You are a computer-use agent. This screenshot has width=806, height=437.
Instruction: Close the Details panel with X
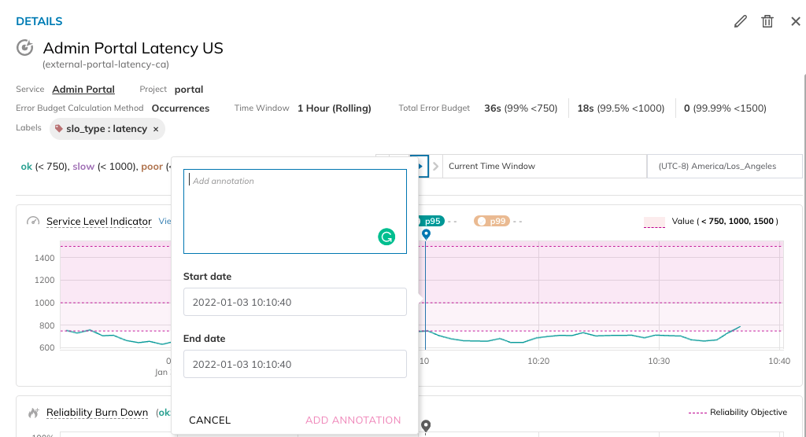796,21
